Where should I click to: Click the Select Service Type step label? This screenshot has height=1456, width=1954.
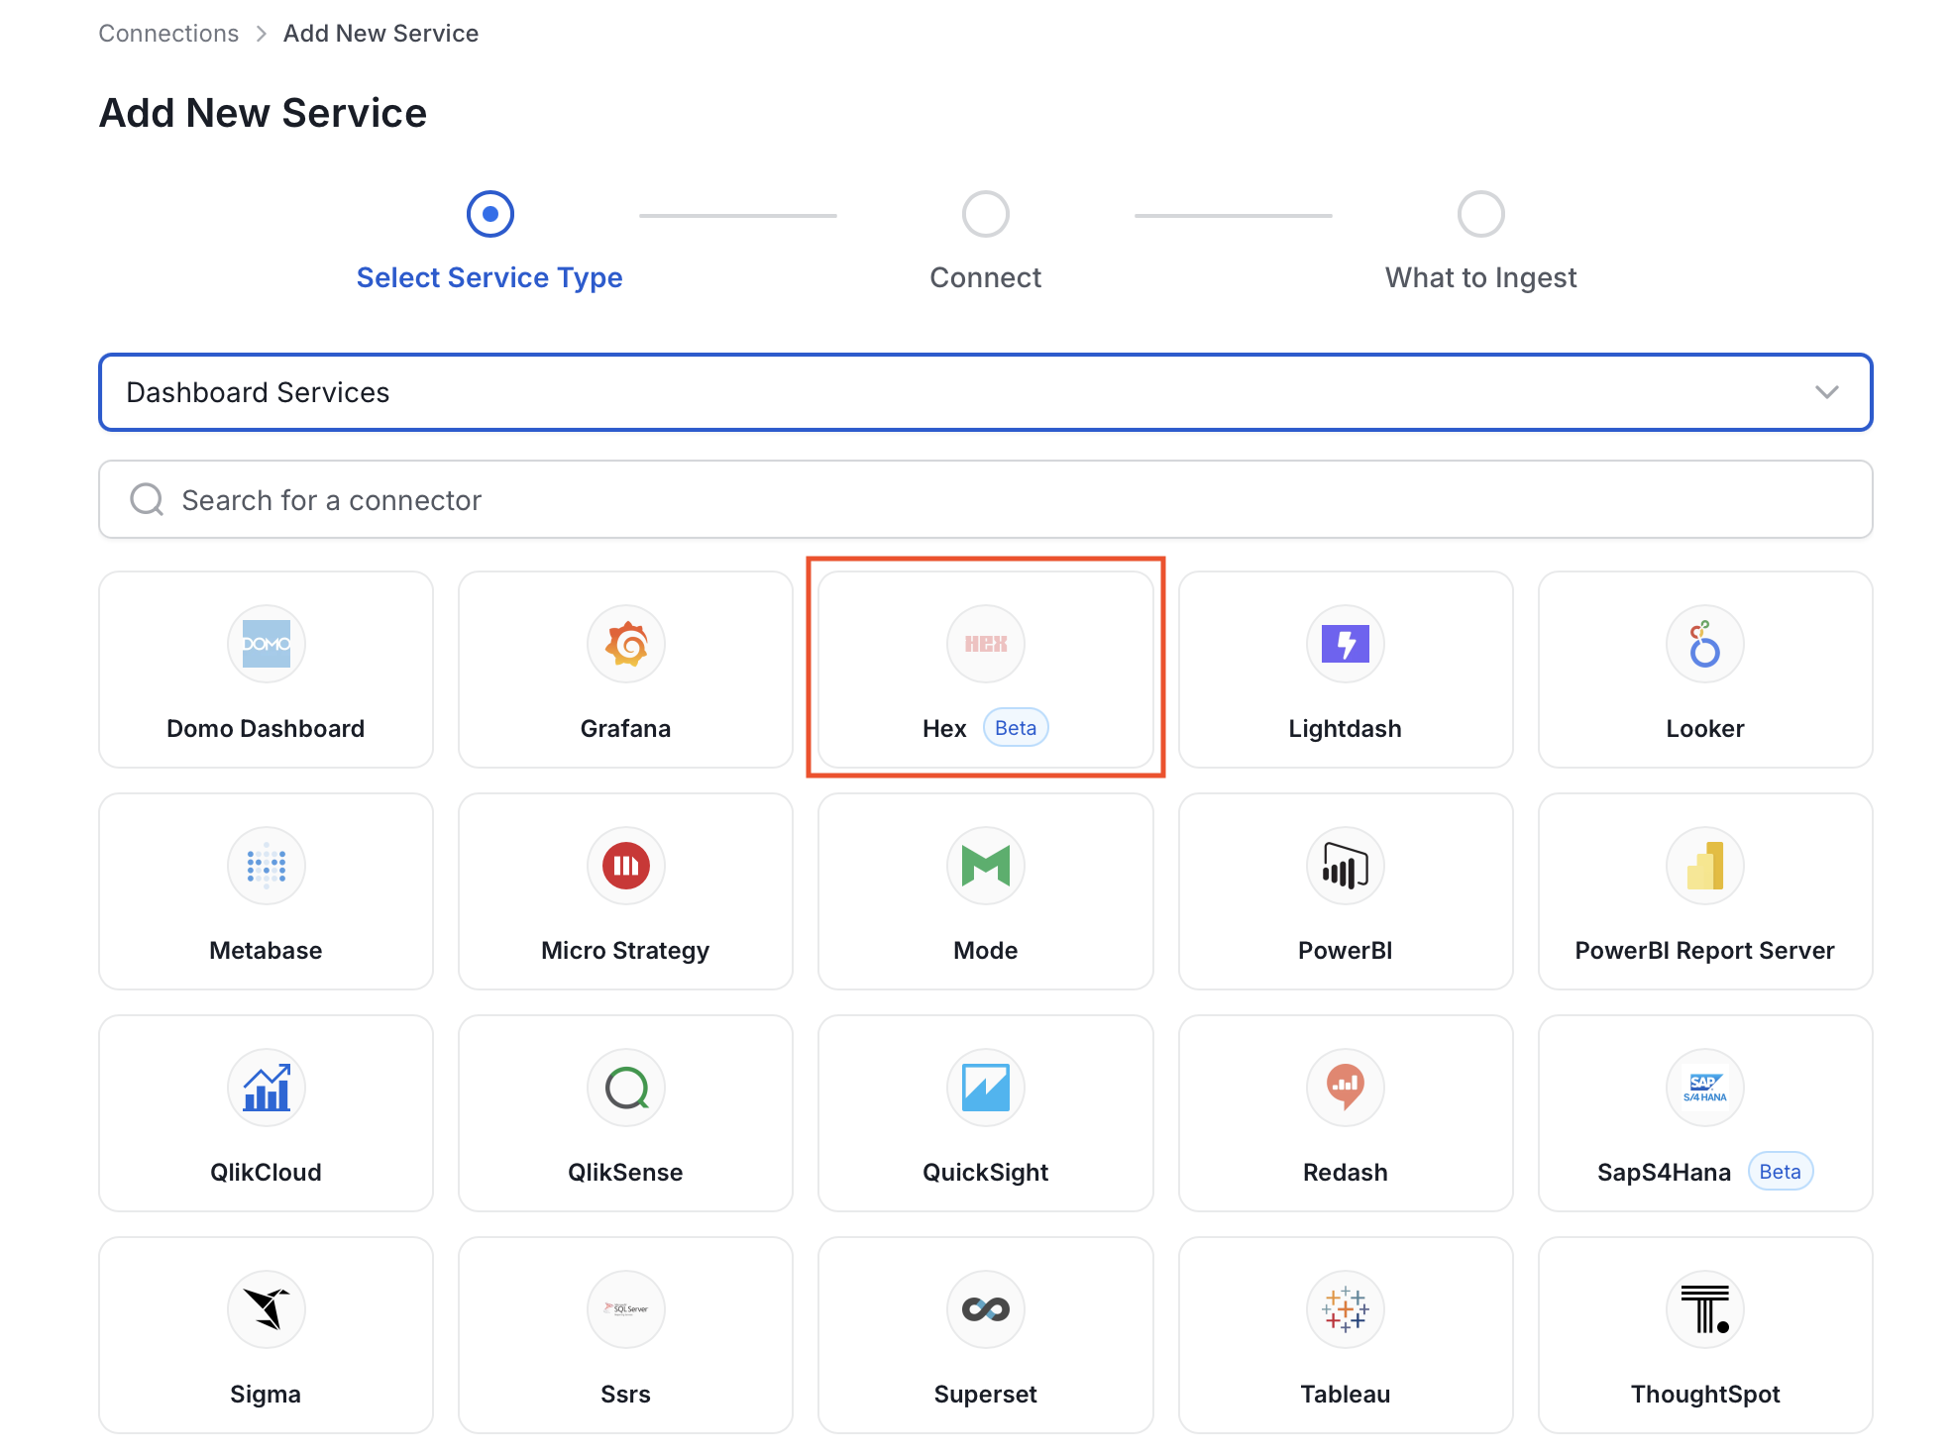tap(489, 277)
